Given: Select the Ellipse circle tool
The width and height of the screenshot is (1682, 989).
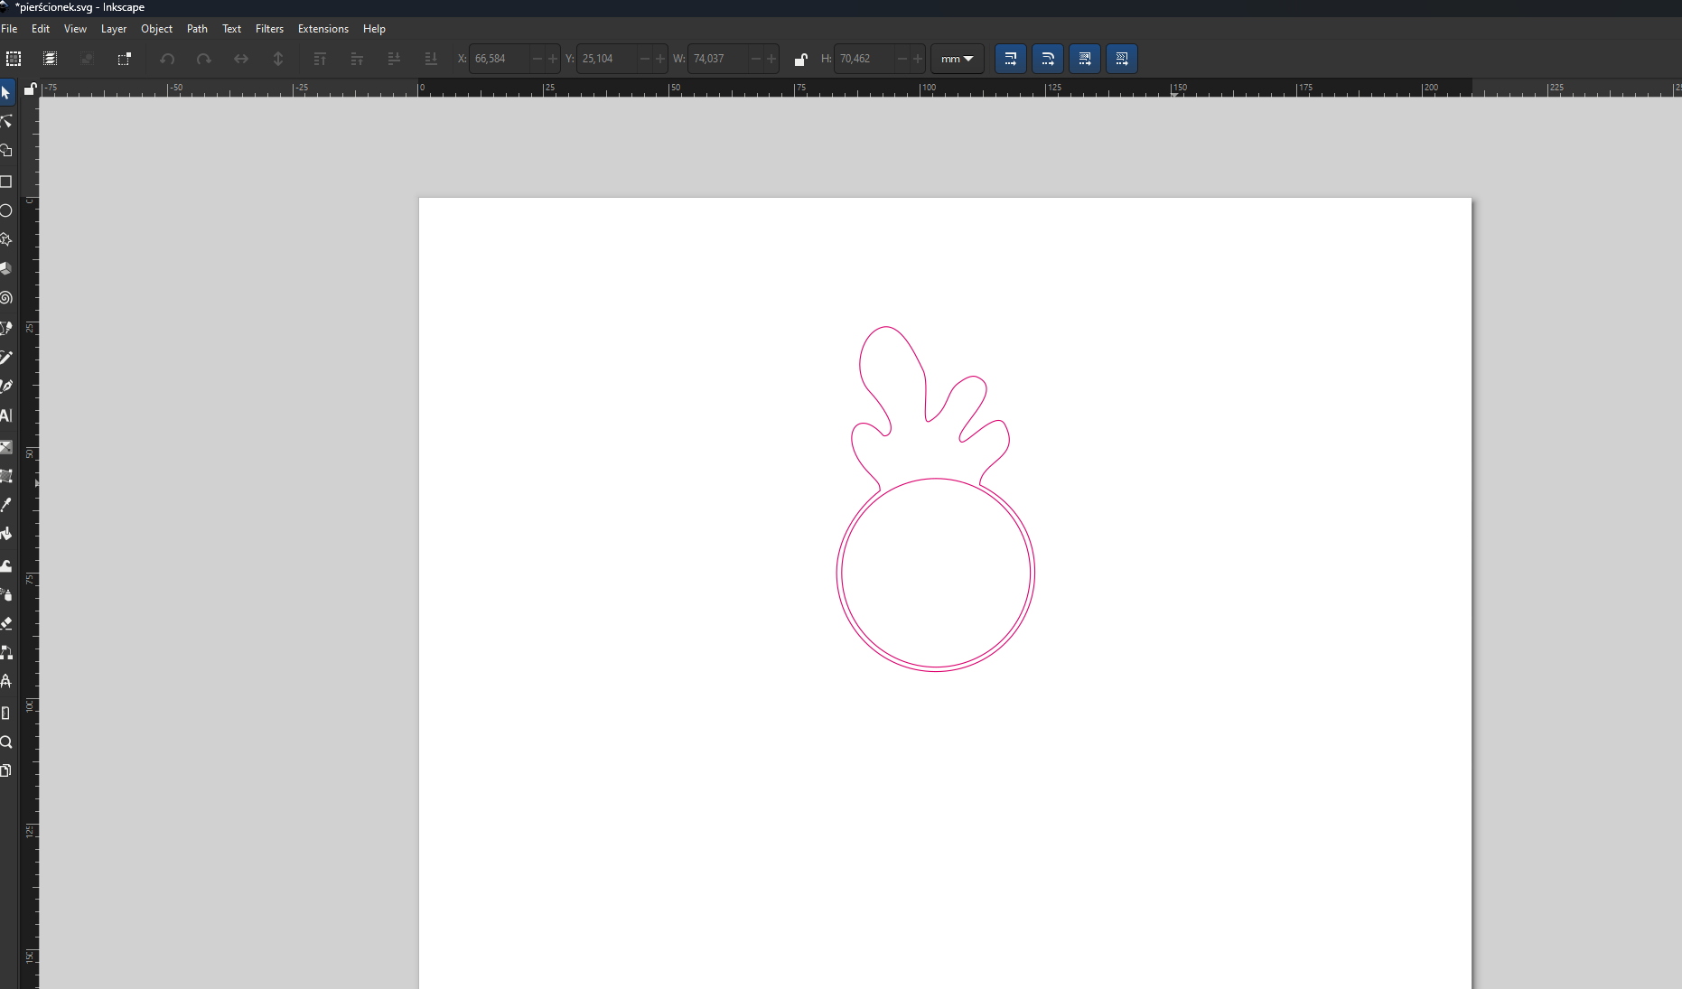Looking at the screenshot, I should (x=6, y=210).
